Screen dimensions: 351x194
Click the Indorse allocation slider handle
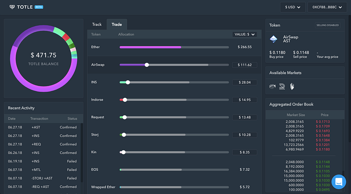tap(125, 100)
